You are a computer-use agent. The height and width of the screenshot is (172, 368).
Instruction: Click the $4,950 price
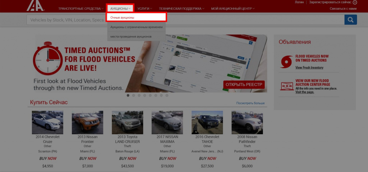(x=48, y=166)
